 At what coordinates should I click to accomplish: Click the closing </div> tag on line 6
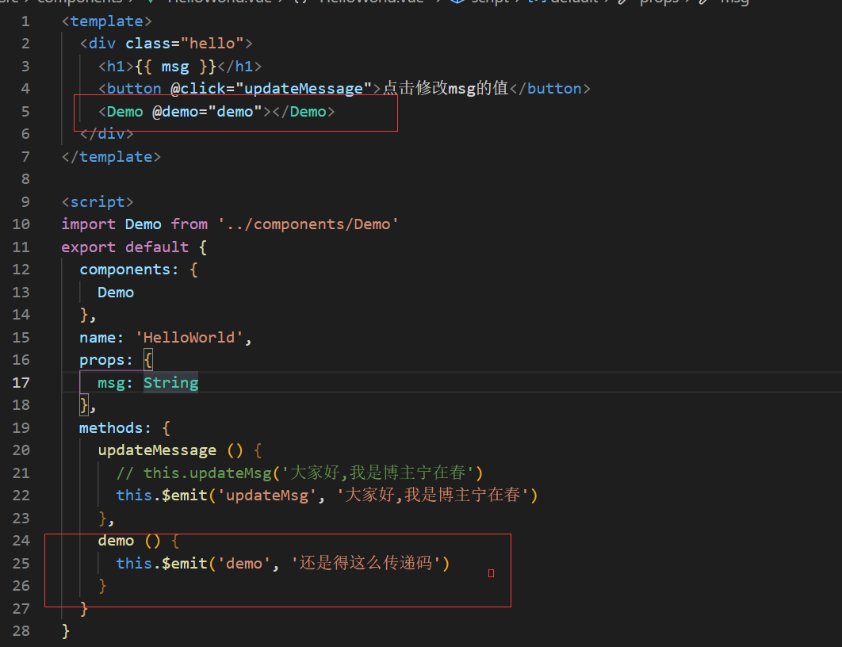pos(106,134)
